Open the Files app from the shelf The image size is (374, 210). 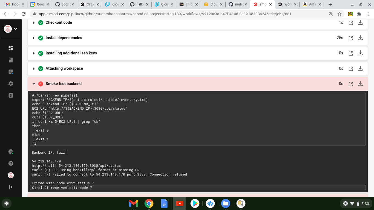coord(226,203)
